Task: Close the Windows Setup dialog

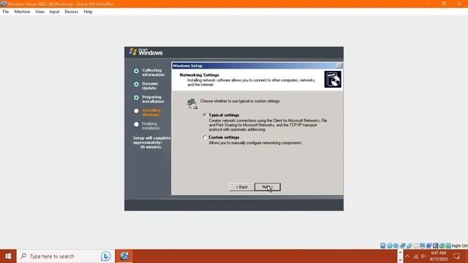Action: click(x=339, y=66)
